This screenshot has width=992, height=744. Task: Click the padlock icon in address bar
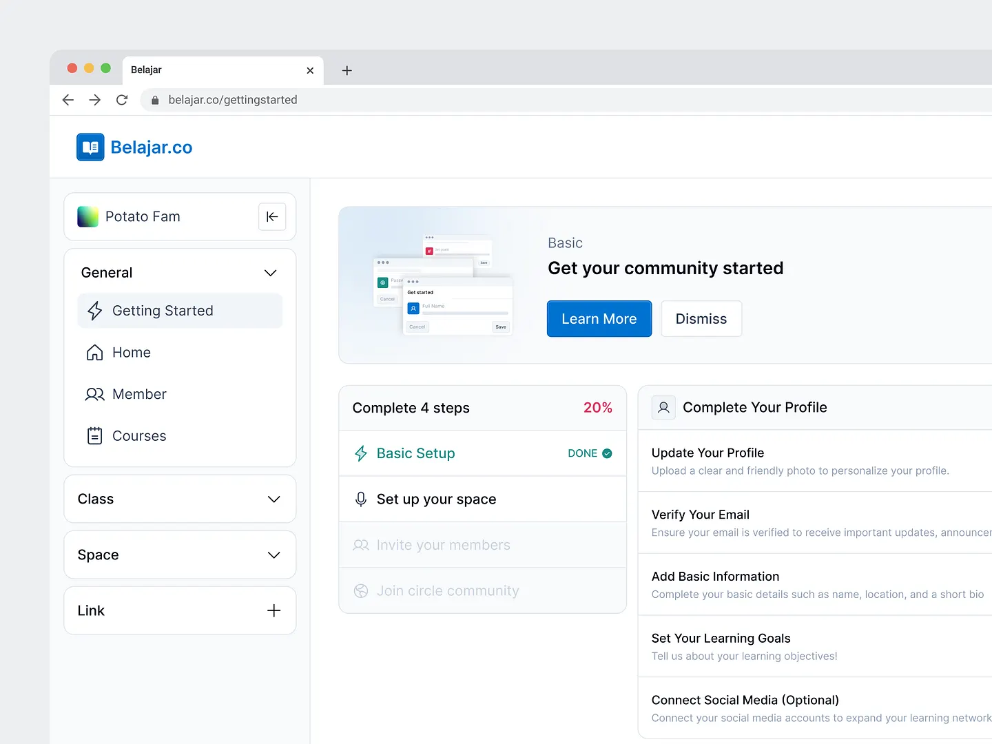pyautogui.click(x=155, y=101)
